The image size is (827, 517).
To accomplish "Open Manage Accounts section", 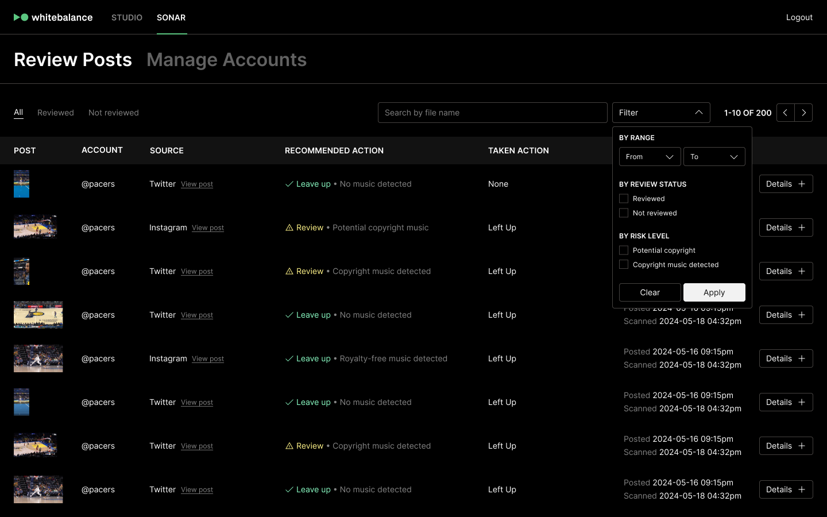I will [226, 60].
